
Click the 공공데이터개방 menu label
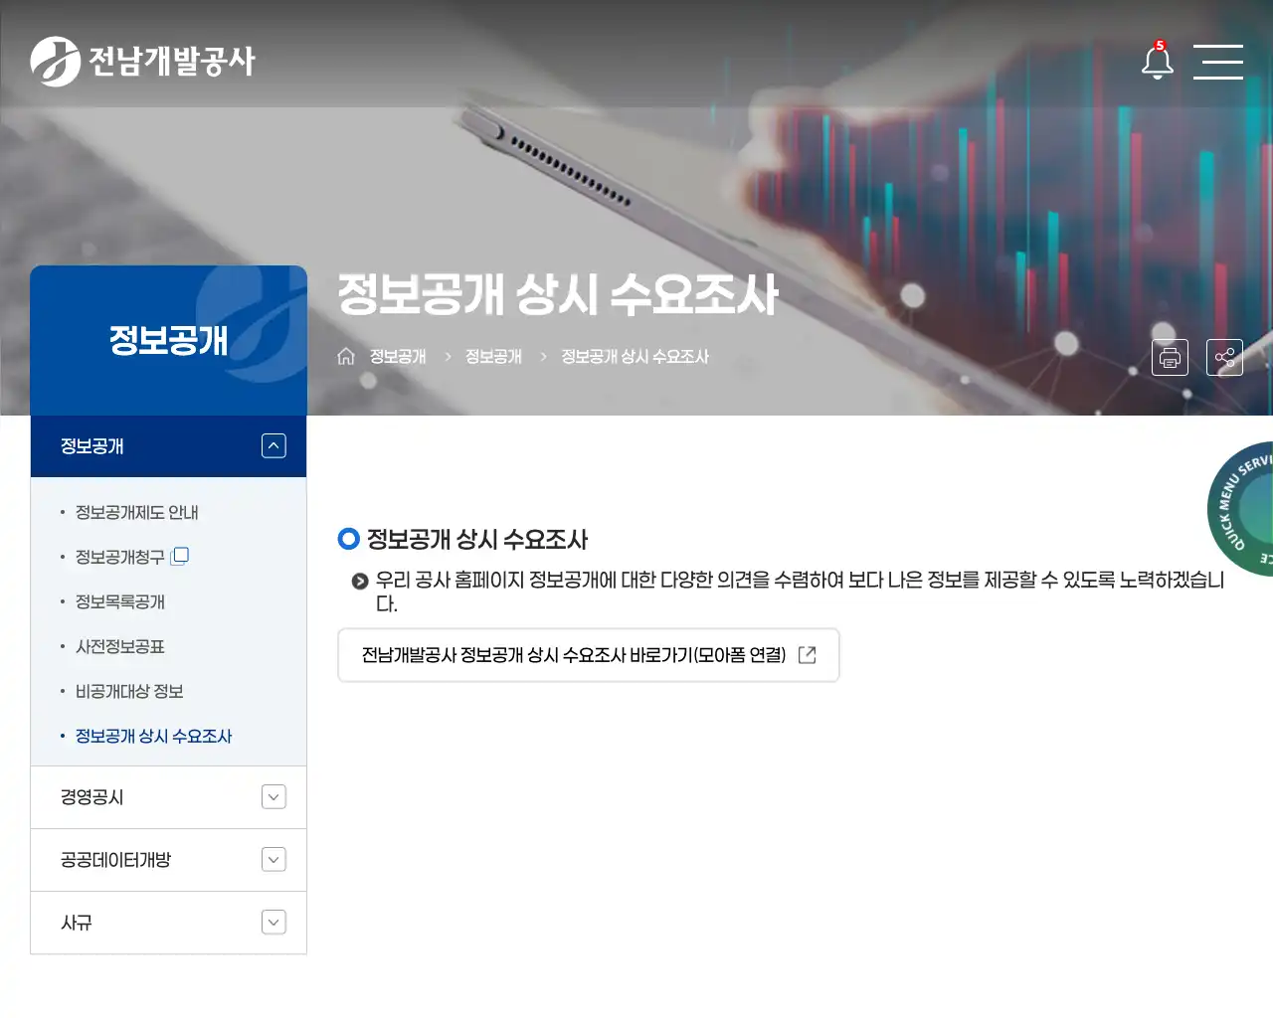115,860
